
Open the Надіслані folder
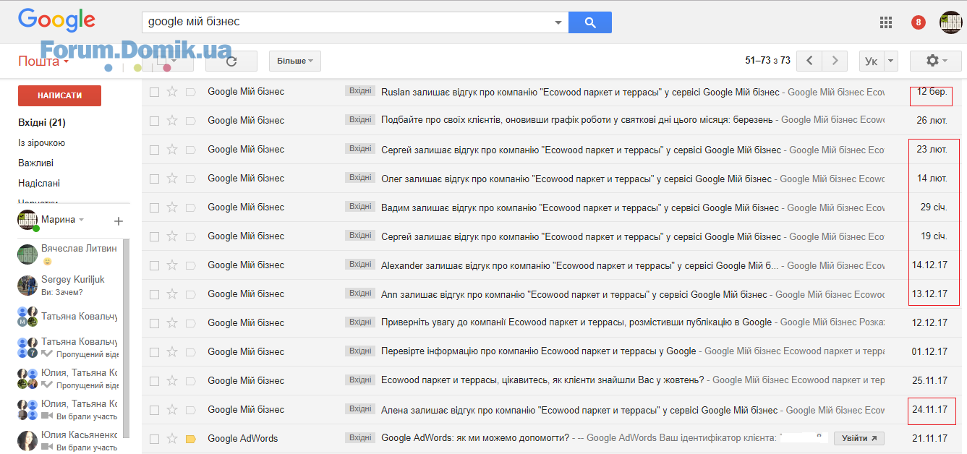point(39,184)
